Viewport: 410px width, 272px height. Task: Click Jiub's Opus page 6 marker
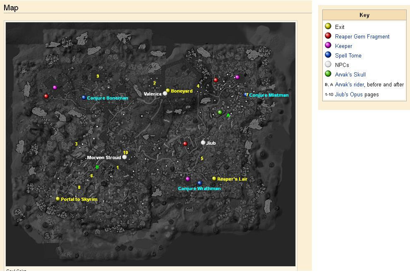91,176
